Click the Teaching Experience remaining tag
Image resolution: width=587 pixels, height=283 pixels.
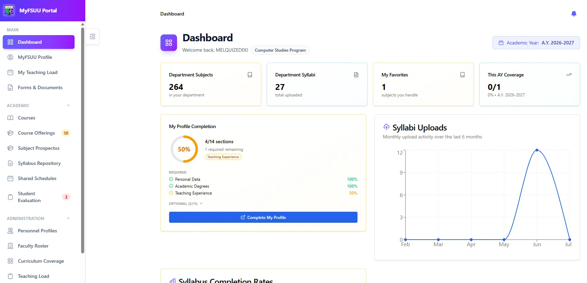[223, 157]
